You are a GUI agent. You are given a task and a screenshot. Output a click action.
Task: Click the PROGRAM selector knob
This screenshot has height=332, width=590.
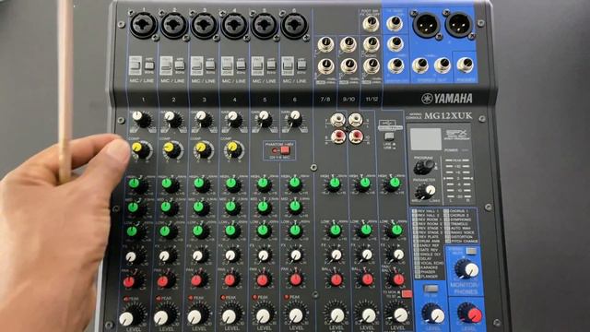tap(424, 166)
